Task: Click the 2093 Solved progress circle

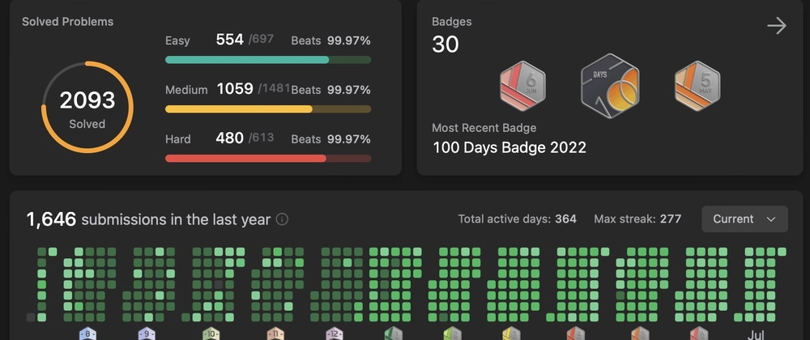Action: point(87,108)
